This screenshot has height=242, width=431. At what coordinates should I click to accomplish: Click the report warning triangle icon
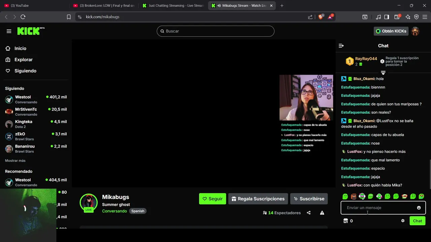click(x=322, y=213)
